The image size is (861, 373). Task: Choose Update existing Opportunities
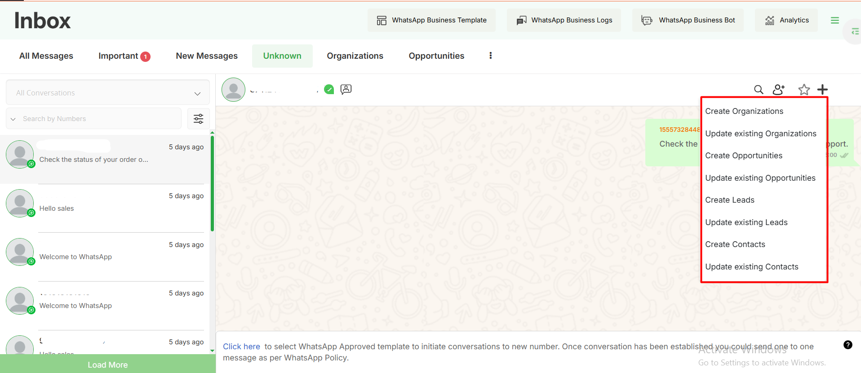760,178
